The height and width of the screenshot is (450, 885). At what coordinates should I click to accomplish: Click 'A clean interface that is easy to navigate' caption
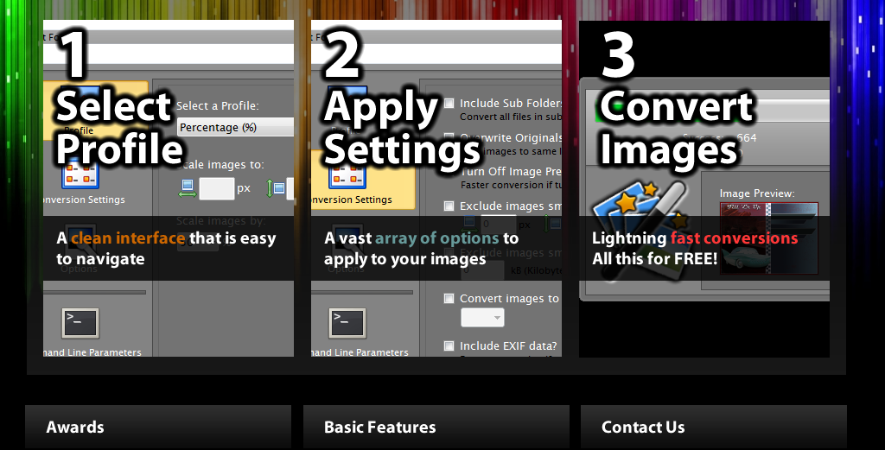166,249
